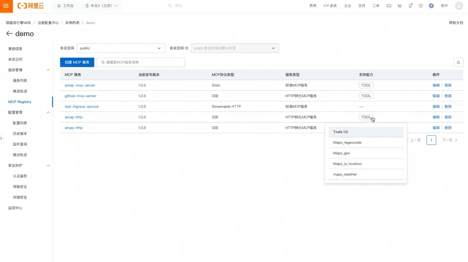Open the test-higress-service link
Viewport: 468px width, 262px height.
81,107
